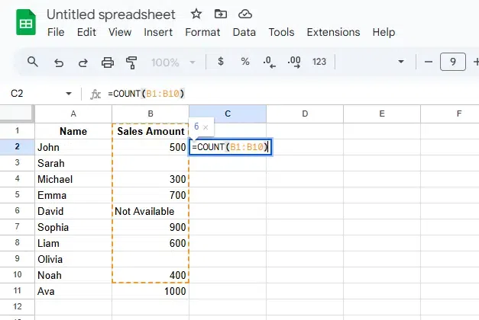Redo the last action
479x320 pixels.
(x=83, y=62)
